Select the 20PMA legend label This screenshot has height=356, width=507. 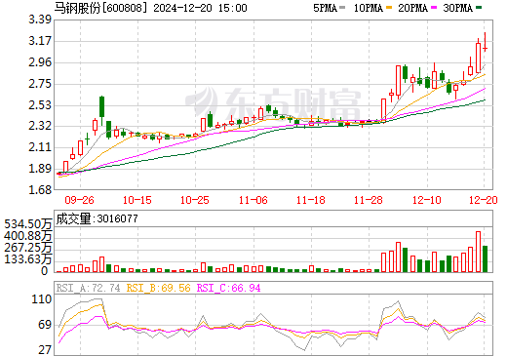click(x=412, y=8)
